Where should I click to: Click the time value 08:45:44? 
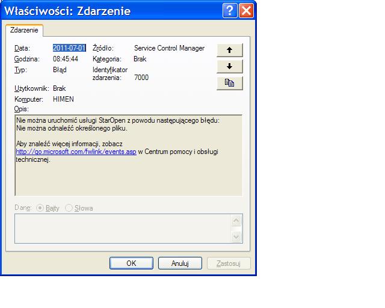(x=66, y=59)
